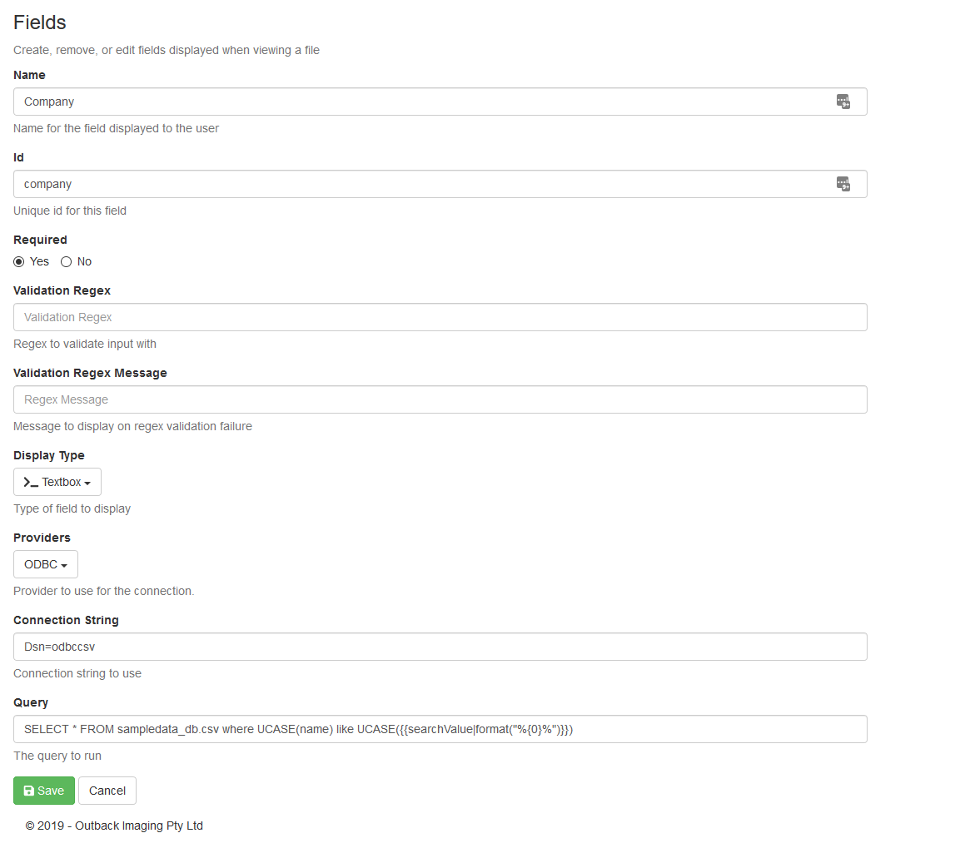
Task: Click the terminal prompt icon beside Textbox
Action: point(31,483)
